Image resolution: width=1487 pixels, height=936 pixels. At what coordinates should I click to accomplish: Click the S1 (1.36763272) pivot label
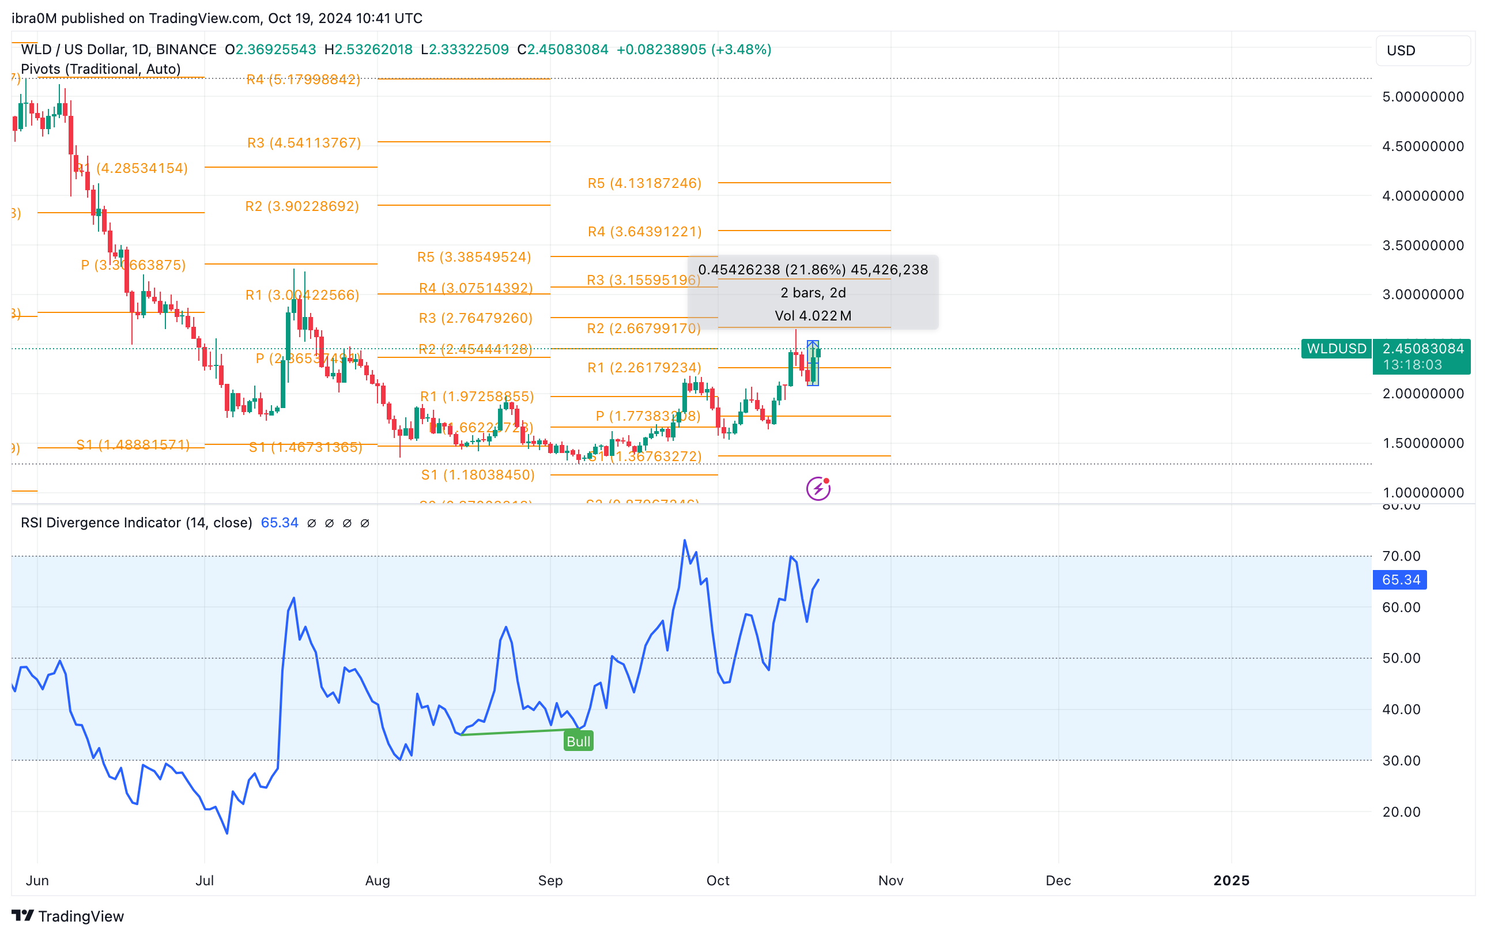click(x=645, y=456)
